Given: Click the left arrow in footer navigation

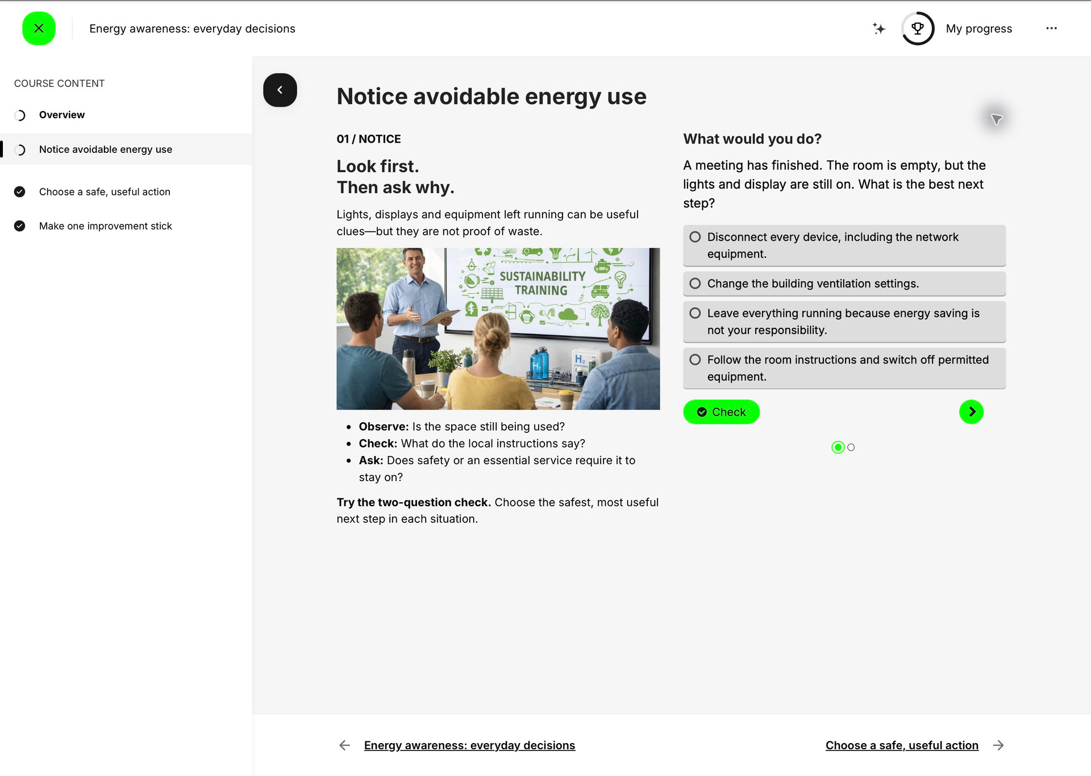Looking at the screenshot, I should coord(344,745).
